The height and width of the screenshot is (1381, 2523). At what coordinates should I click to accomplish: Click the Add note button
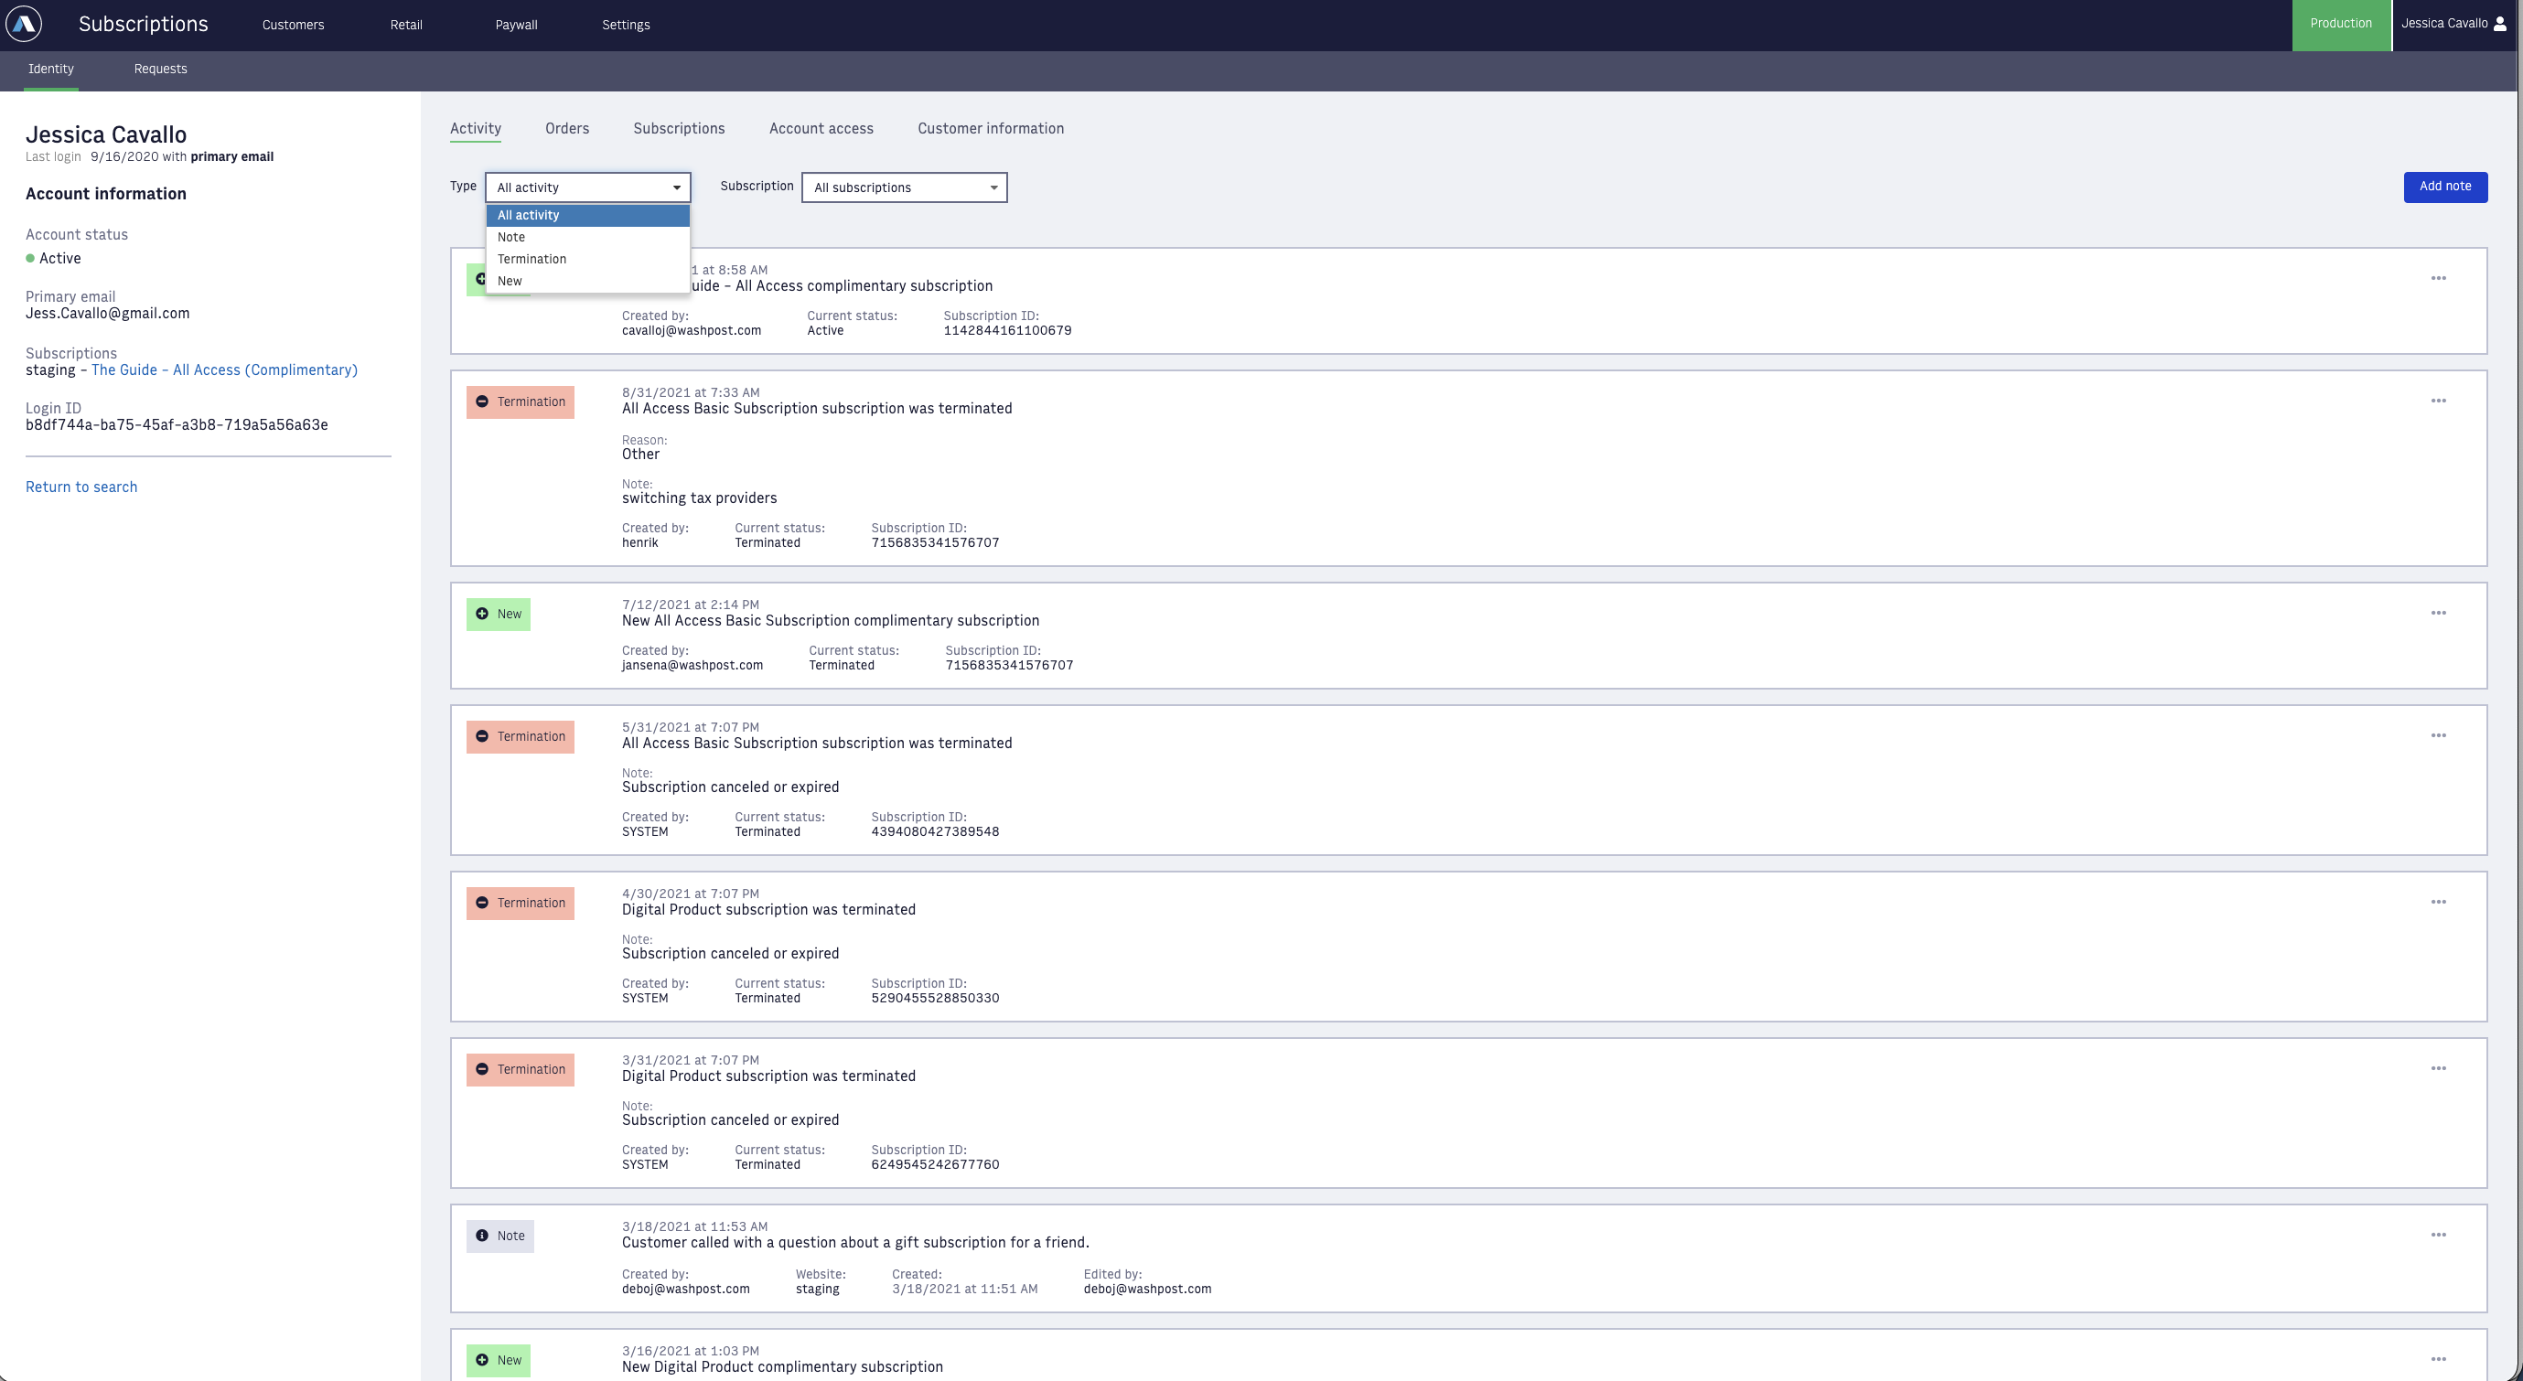point(2444,186)
